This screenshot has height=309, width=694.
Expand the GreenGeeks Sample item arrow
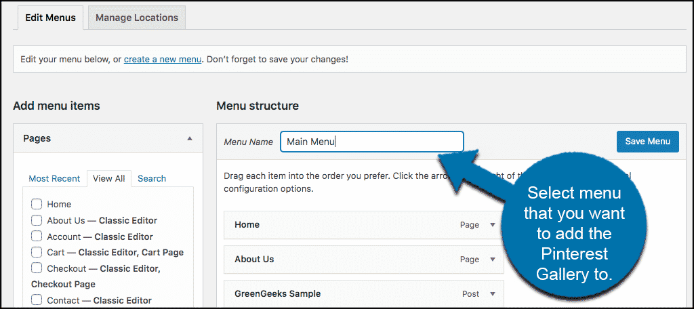(493, 294)
